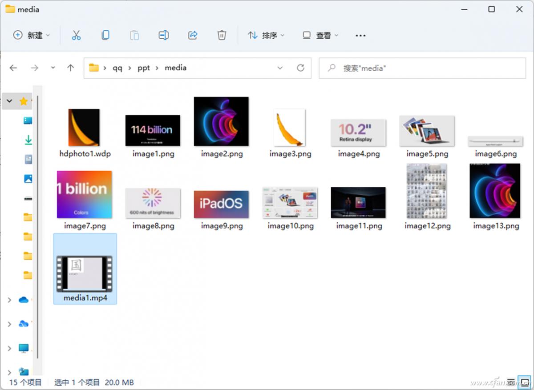
Task: Click the Rename toolbar icon
Action: 163,35
